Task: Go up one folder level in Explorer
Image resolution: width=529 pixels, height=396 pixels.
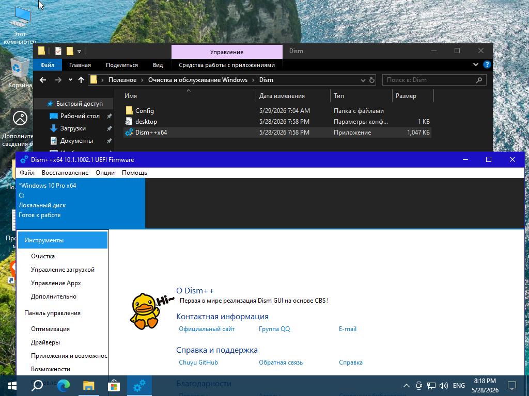Action: coord(81,80)
